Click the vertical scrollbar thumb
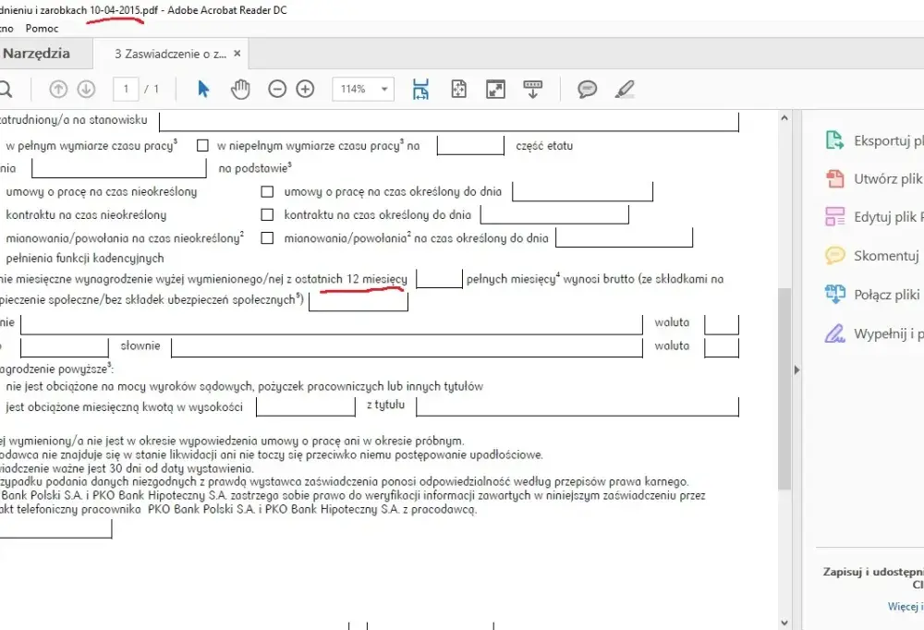 (784, 389)
